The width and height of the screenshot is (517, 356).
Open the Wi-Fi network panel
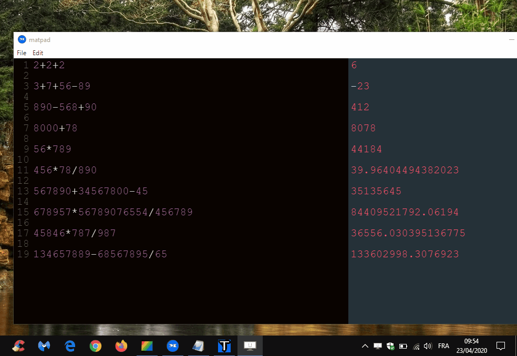(416, 346)
